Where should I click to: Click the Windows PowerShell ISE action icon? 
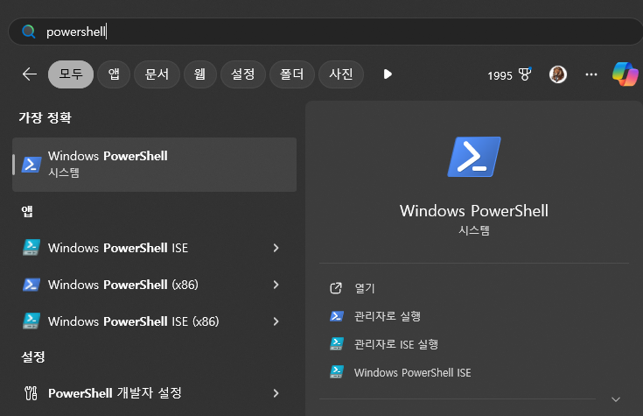pos(337,371)
